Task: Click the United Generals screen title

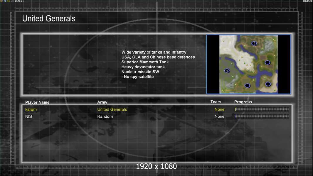Action: click(x=49, y=18)
